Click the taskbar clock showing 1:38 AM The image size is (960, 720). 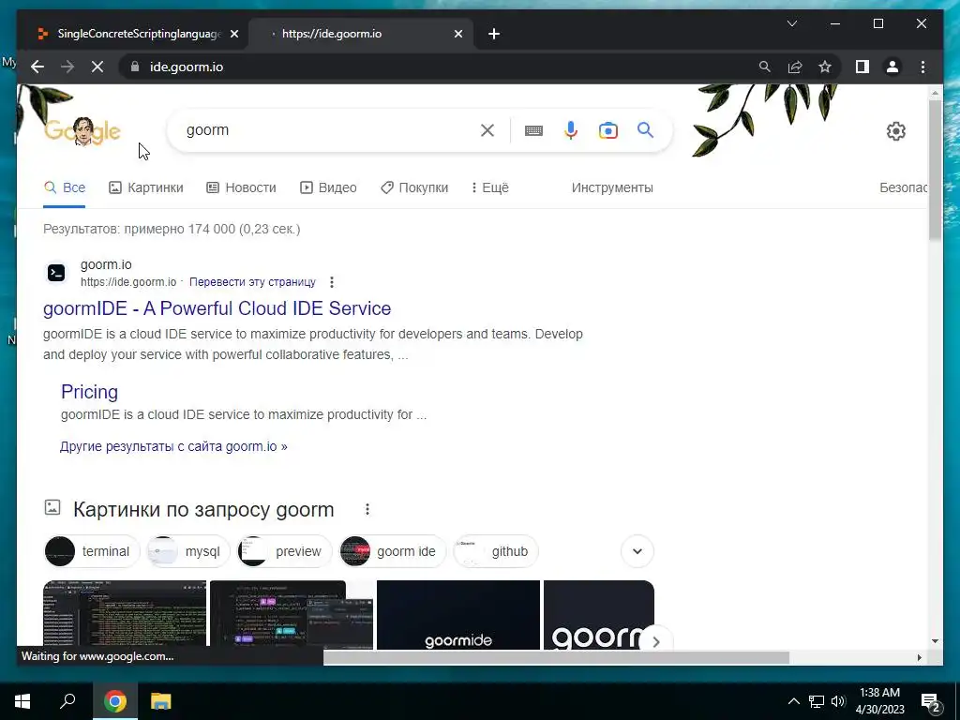pos(879,701)
